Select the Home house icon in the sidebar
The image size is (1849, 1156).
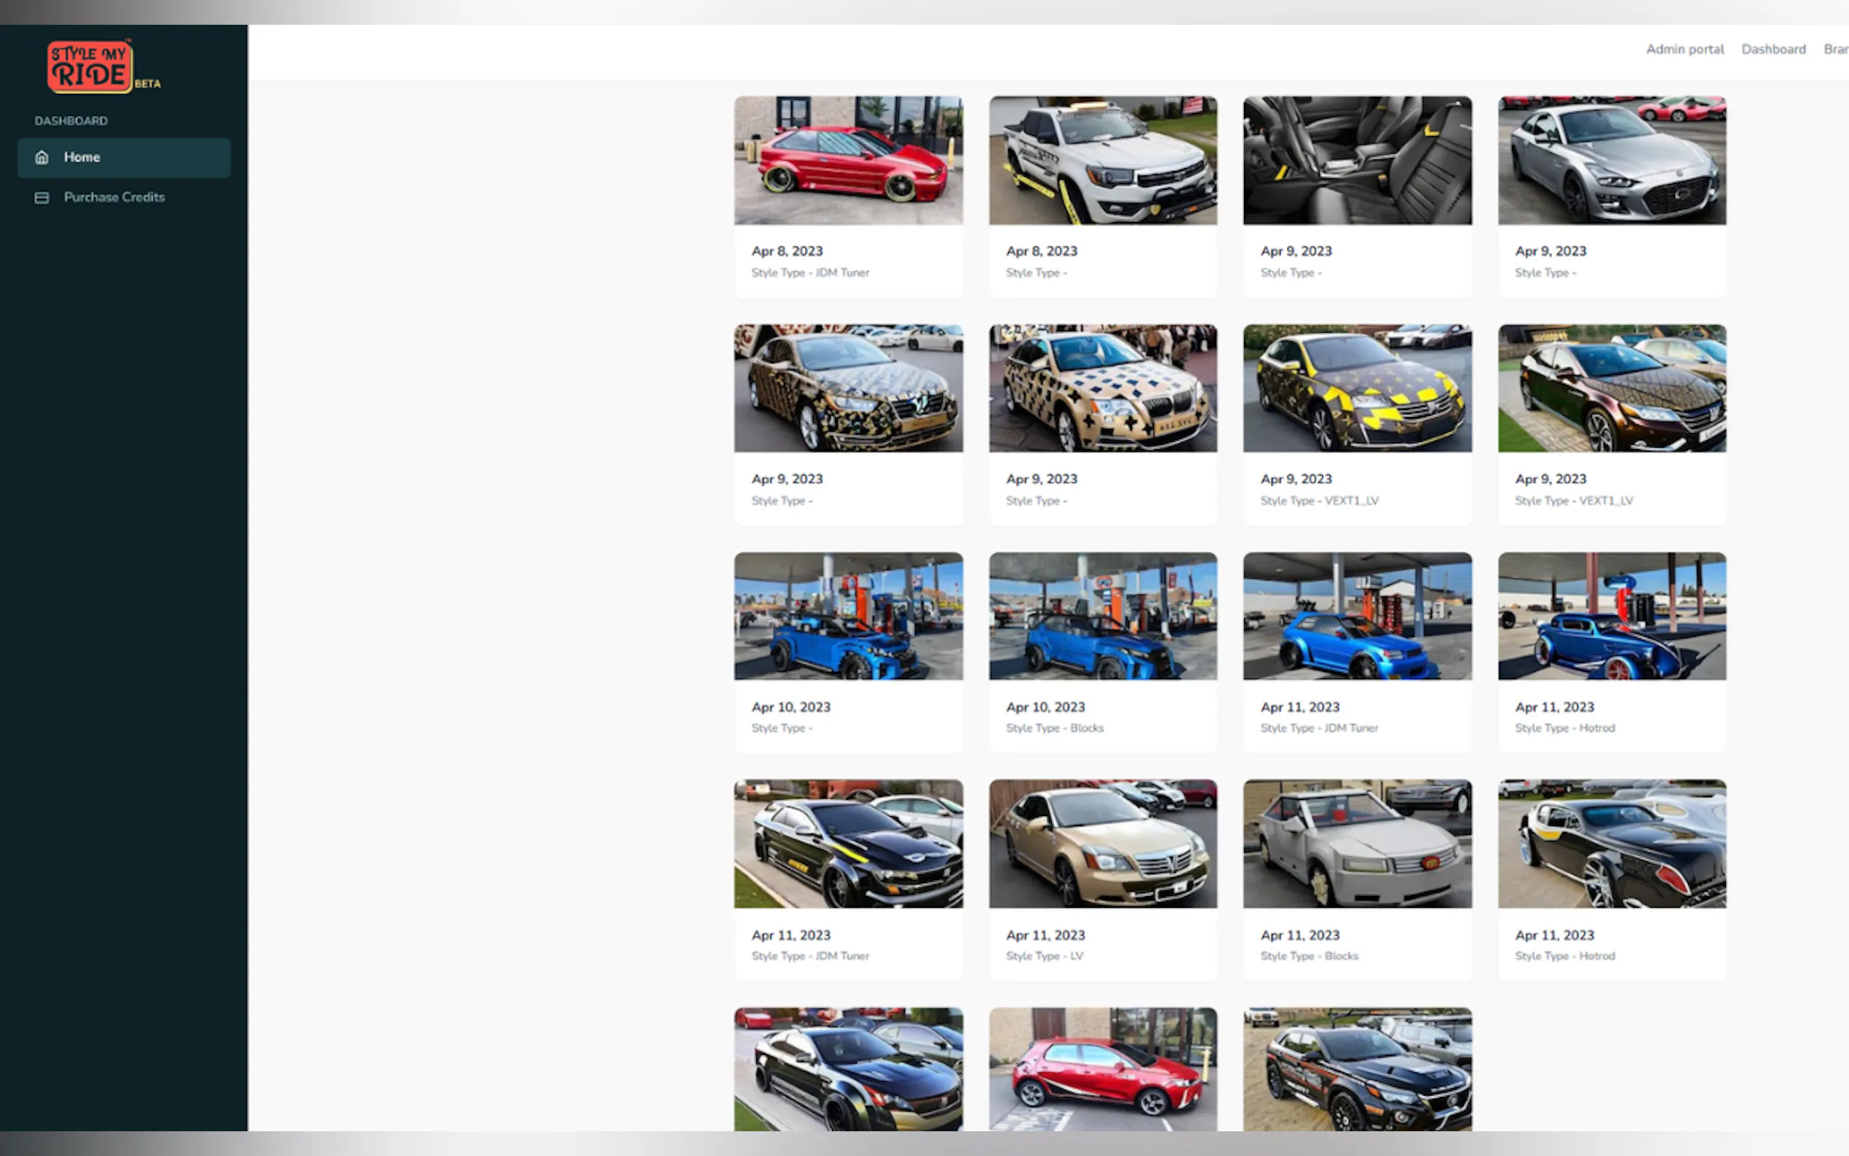tap(42, 157)
